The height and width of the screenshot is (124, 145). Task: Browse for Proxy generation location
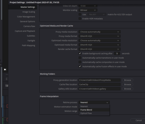128,80
